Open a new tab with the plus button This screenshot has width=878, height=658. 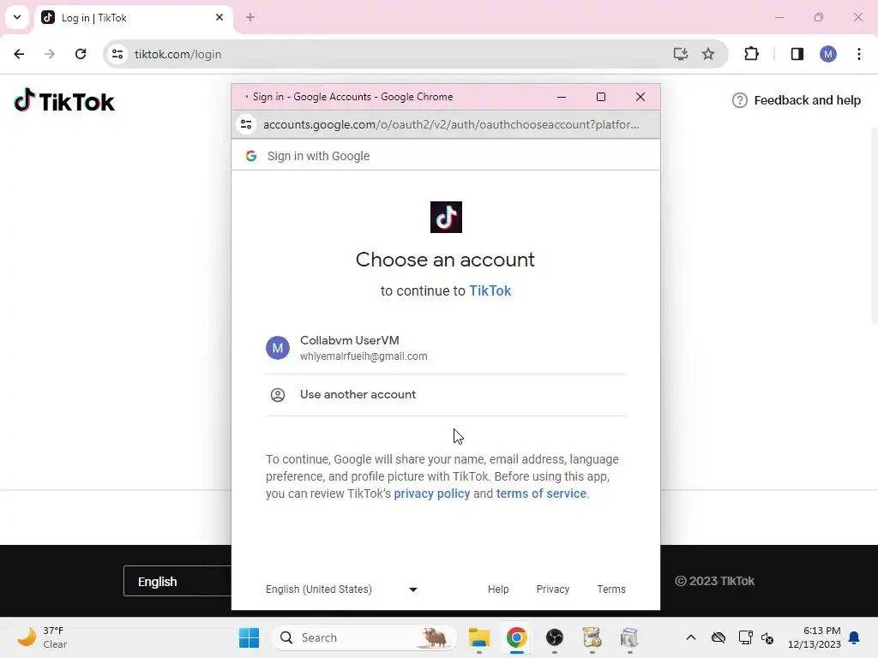point(250,17)
